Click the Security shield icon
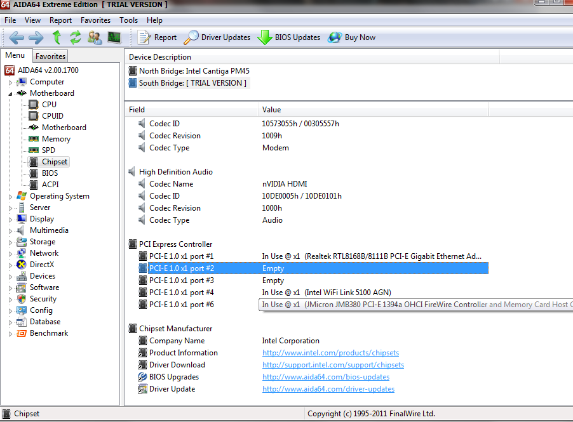The height and width of the screenshot is (422, 573). (x=22, y=299)
